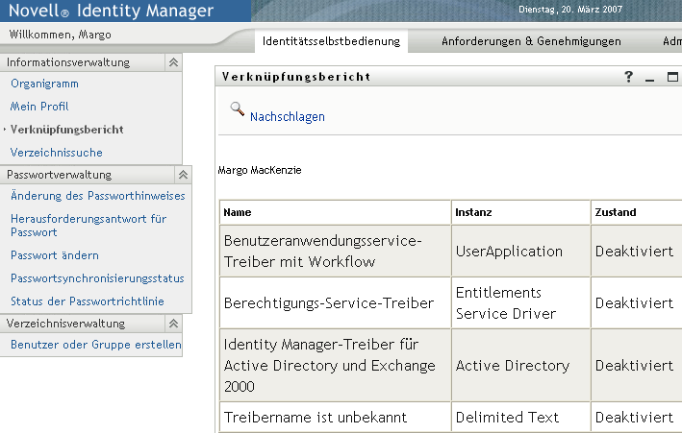682x433 pixels.
Task: Click Benutzer oder Gruppe erstellen
Action: [96, 345]
